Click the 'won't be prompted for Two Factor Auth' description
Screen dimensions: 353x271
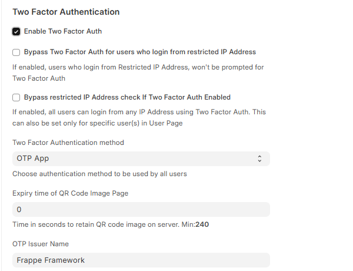point(138,72)
